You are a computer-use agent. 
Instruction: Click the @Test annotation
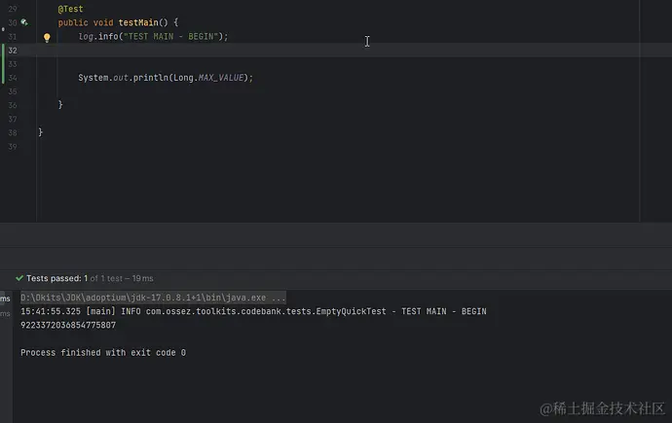tap(71, 9)
